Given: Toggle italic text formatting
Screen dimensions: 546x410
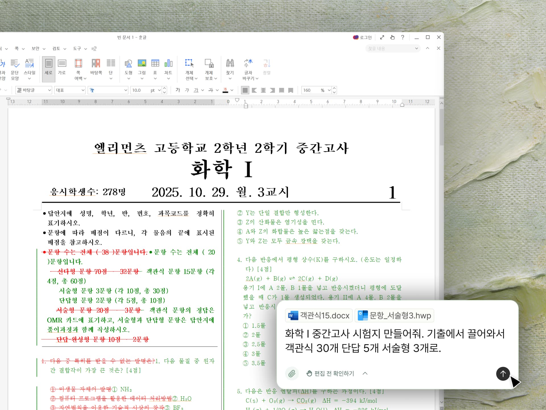Looking at the screenshot, I should click(x=187, y=90).
